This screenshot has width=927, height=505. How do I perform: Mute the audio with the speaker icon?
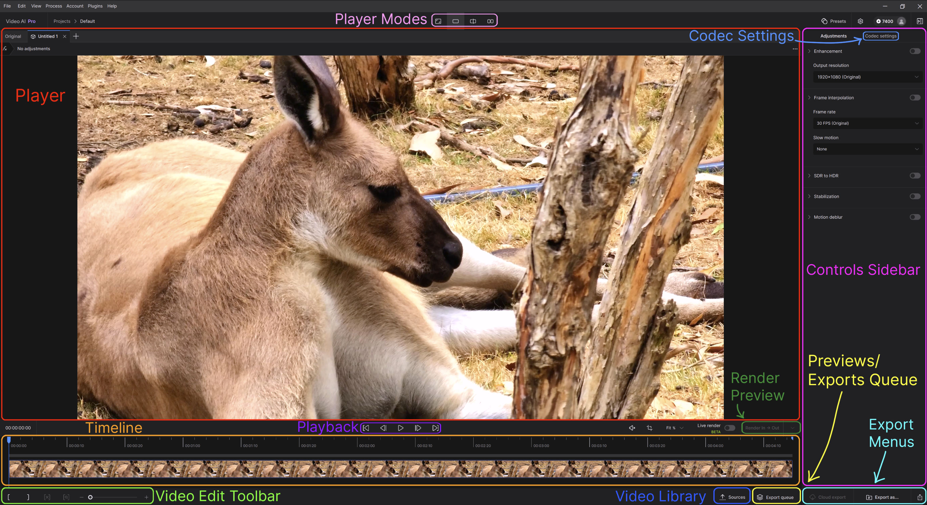pos(632,428)
